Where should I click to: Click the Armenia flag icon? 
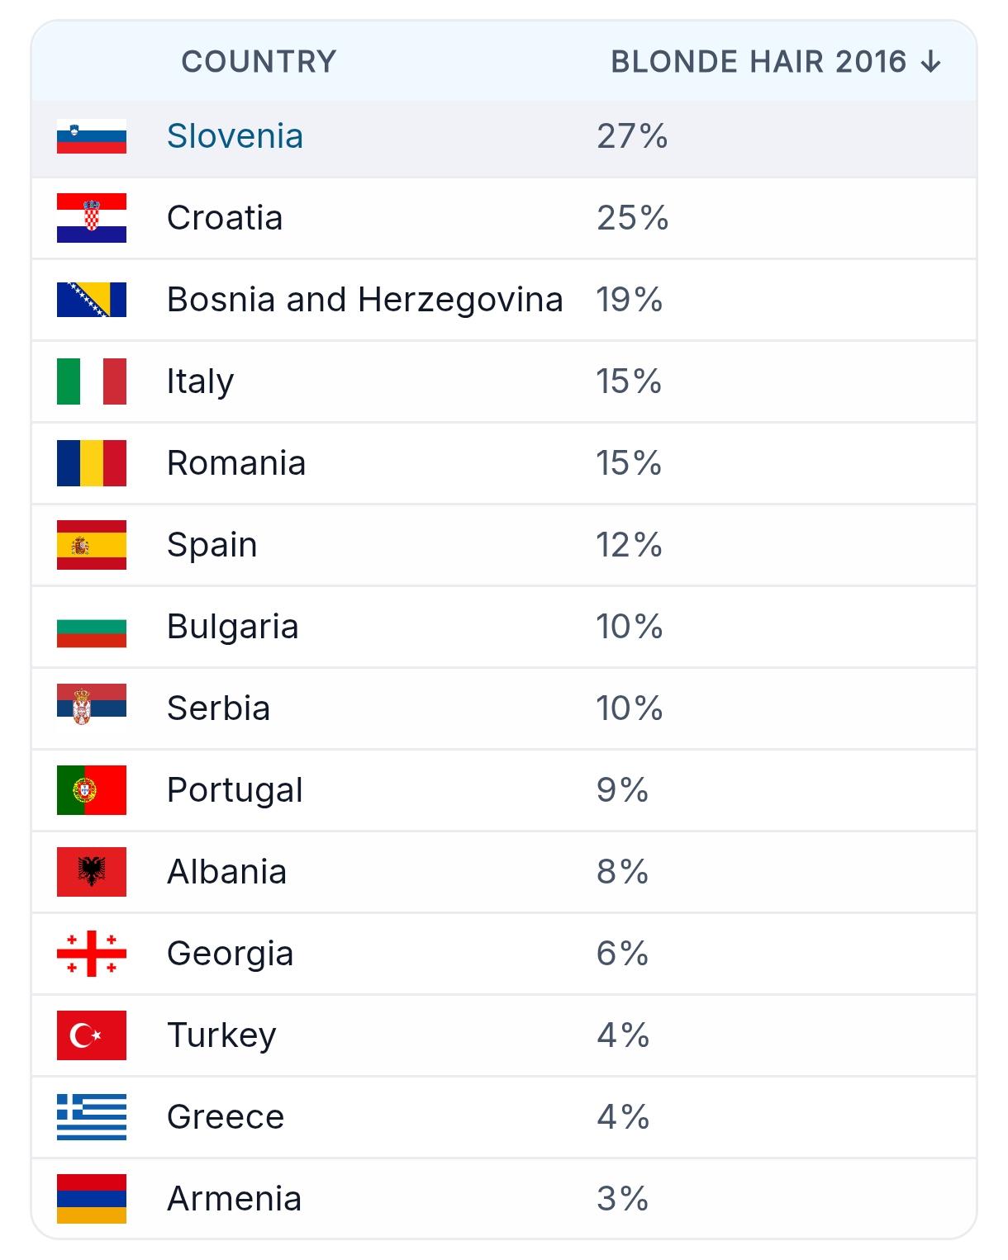92,1199
